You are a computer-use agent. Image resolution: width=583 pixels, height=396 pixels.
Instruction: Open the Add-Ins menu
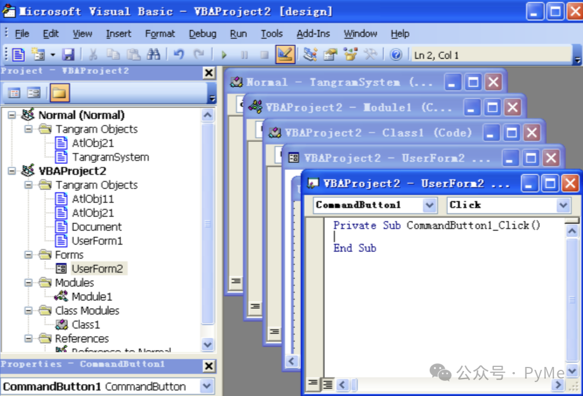click(x=313, y=34)
